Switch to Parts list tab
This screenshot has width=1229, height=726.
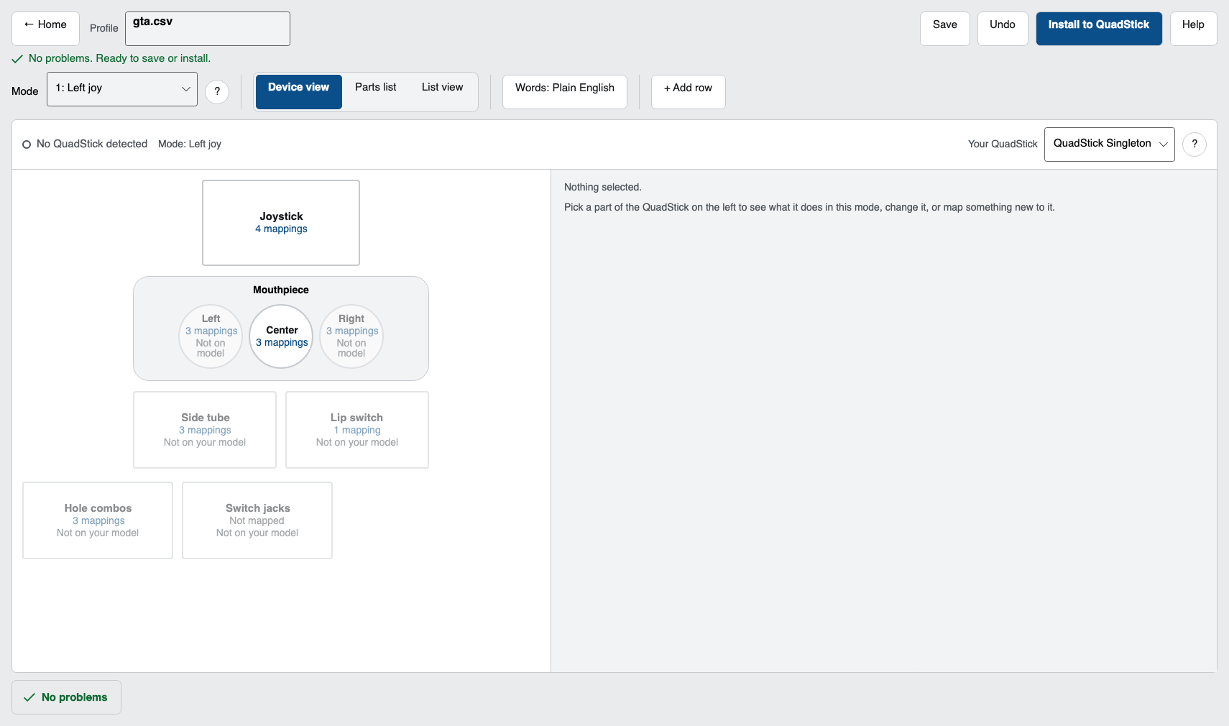point(376,92)
